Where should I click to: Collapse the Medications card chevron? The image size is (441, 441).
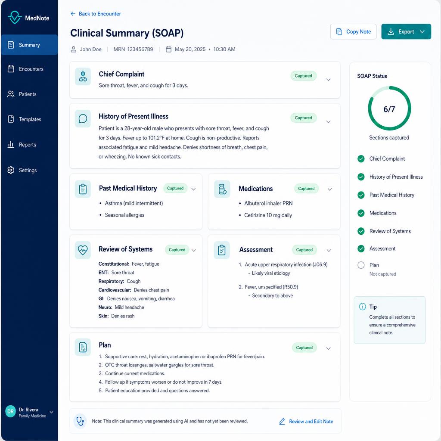[329, 189]
